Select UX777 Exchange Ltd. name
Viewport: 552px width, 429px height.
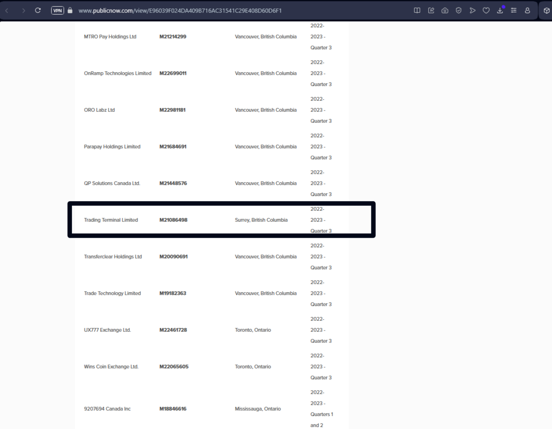coord(107,330)
